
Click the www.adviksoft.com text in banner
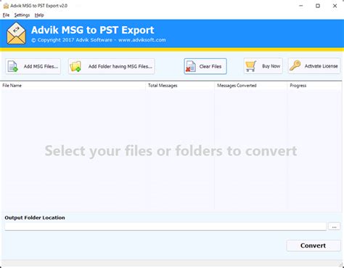[x=142, y=40]
